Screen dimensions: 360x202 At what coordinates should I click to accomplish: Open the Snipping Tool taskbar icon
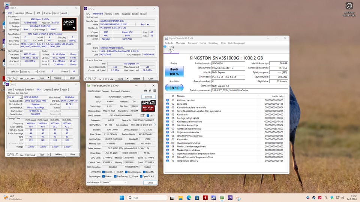pyautogui.click(x=238, y=198)
